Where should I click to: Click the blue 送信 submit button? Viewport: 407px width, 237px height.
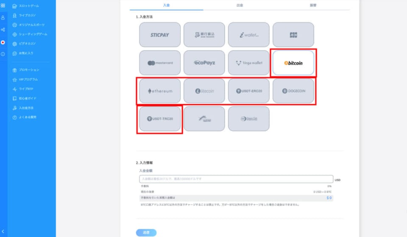tap(146, 233)
